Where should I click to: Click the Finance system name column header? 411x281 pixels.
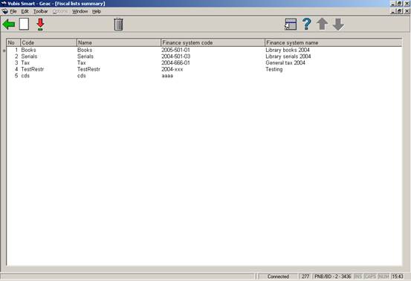click(x=333, y=42)
